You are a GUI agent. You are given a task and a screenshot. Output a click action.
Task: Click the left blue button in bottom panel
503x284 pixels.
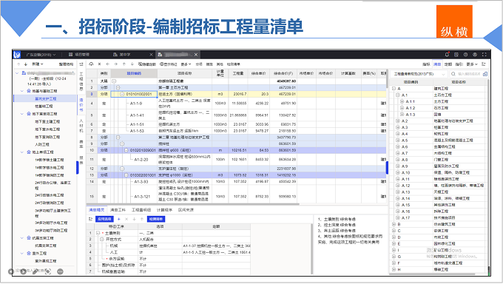click(104, 219)
